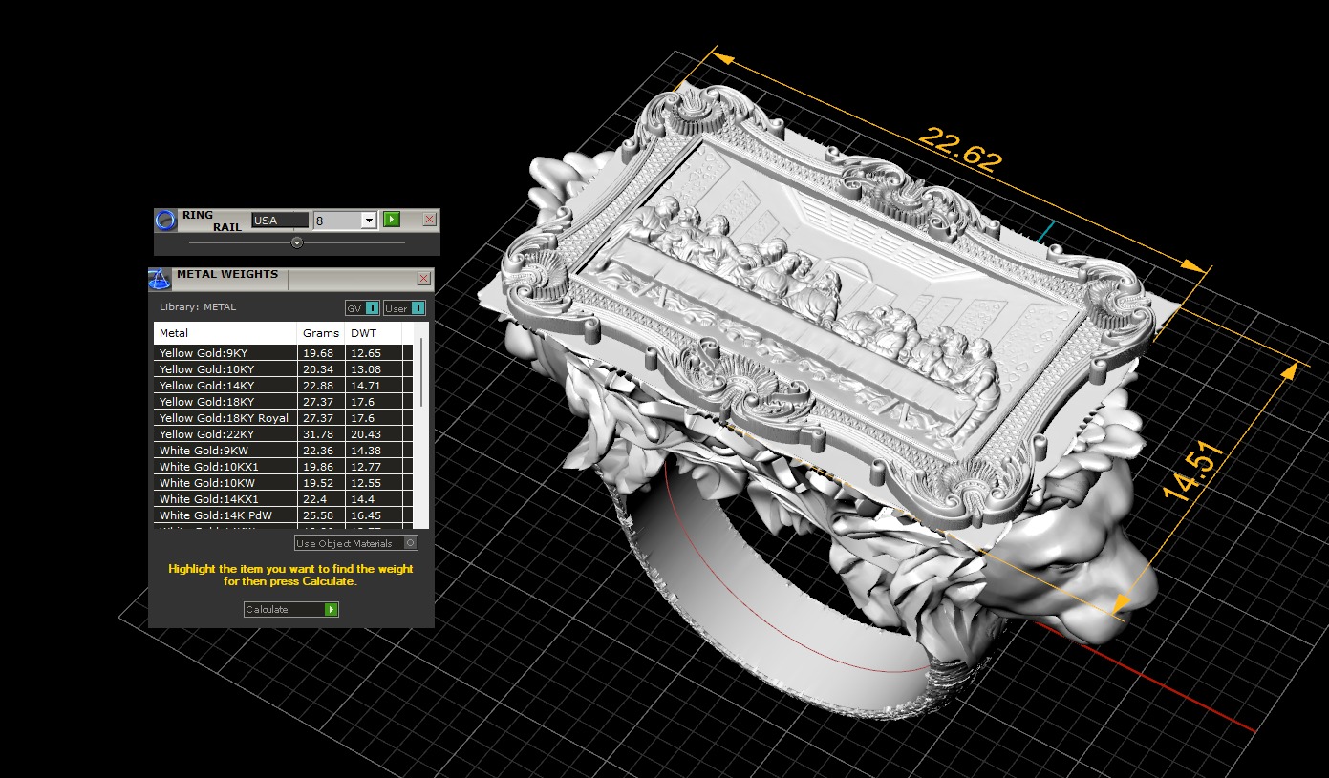Select the Yellow Gold:14KY row
Image resolution: width=1329 pixels, height=778 pixels.
284,386
